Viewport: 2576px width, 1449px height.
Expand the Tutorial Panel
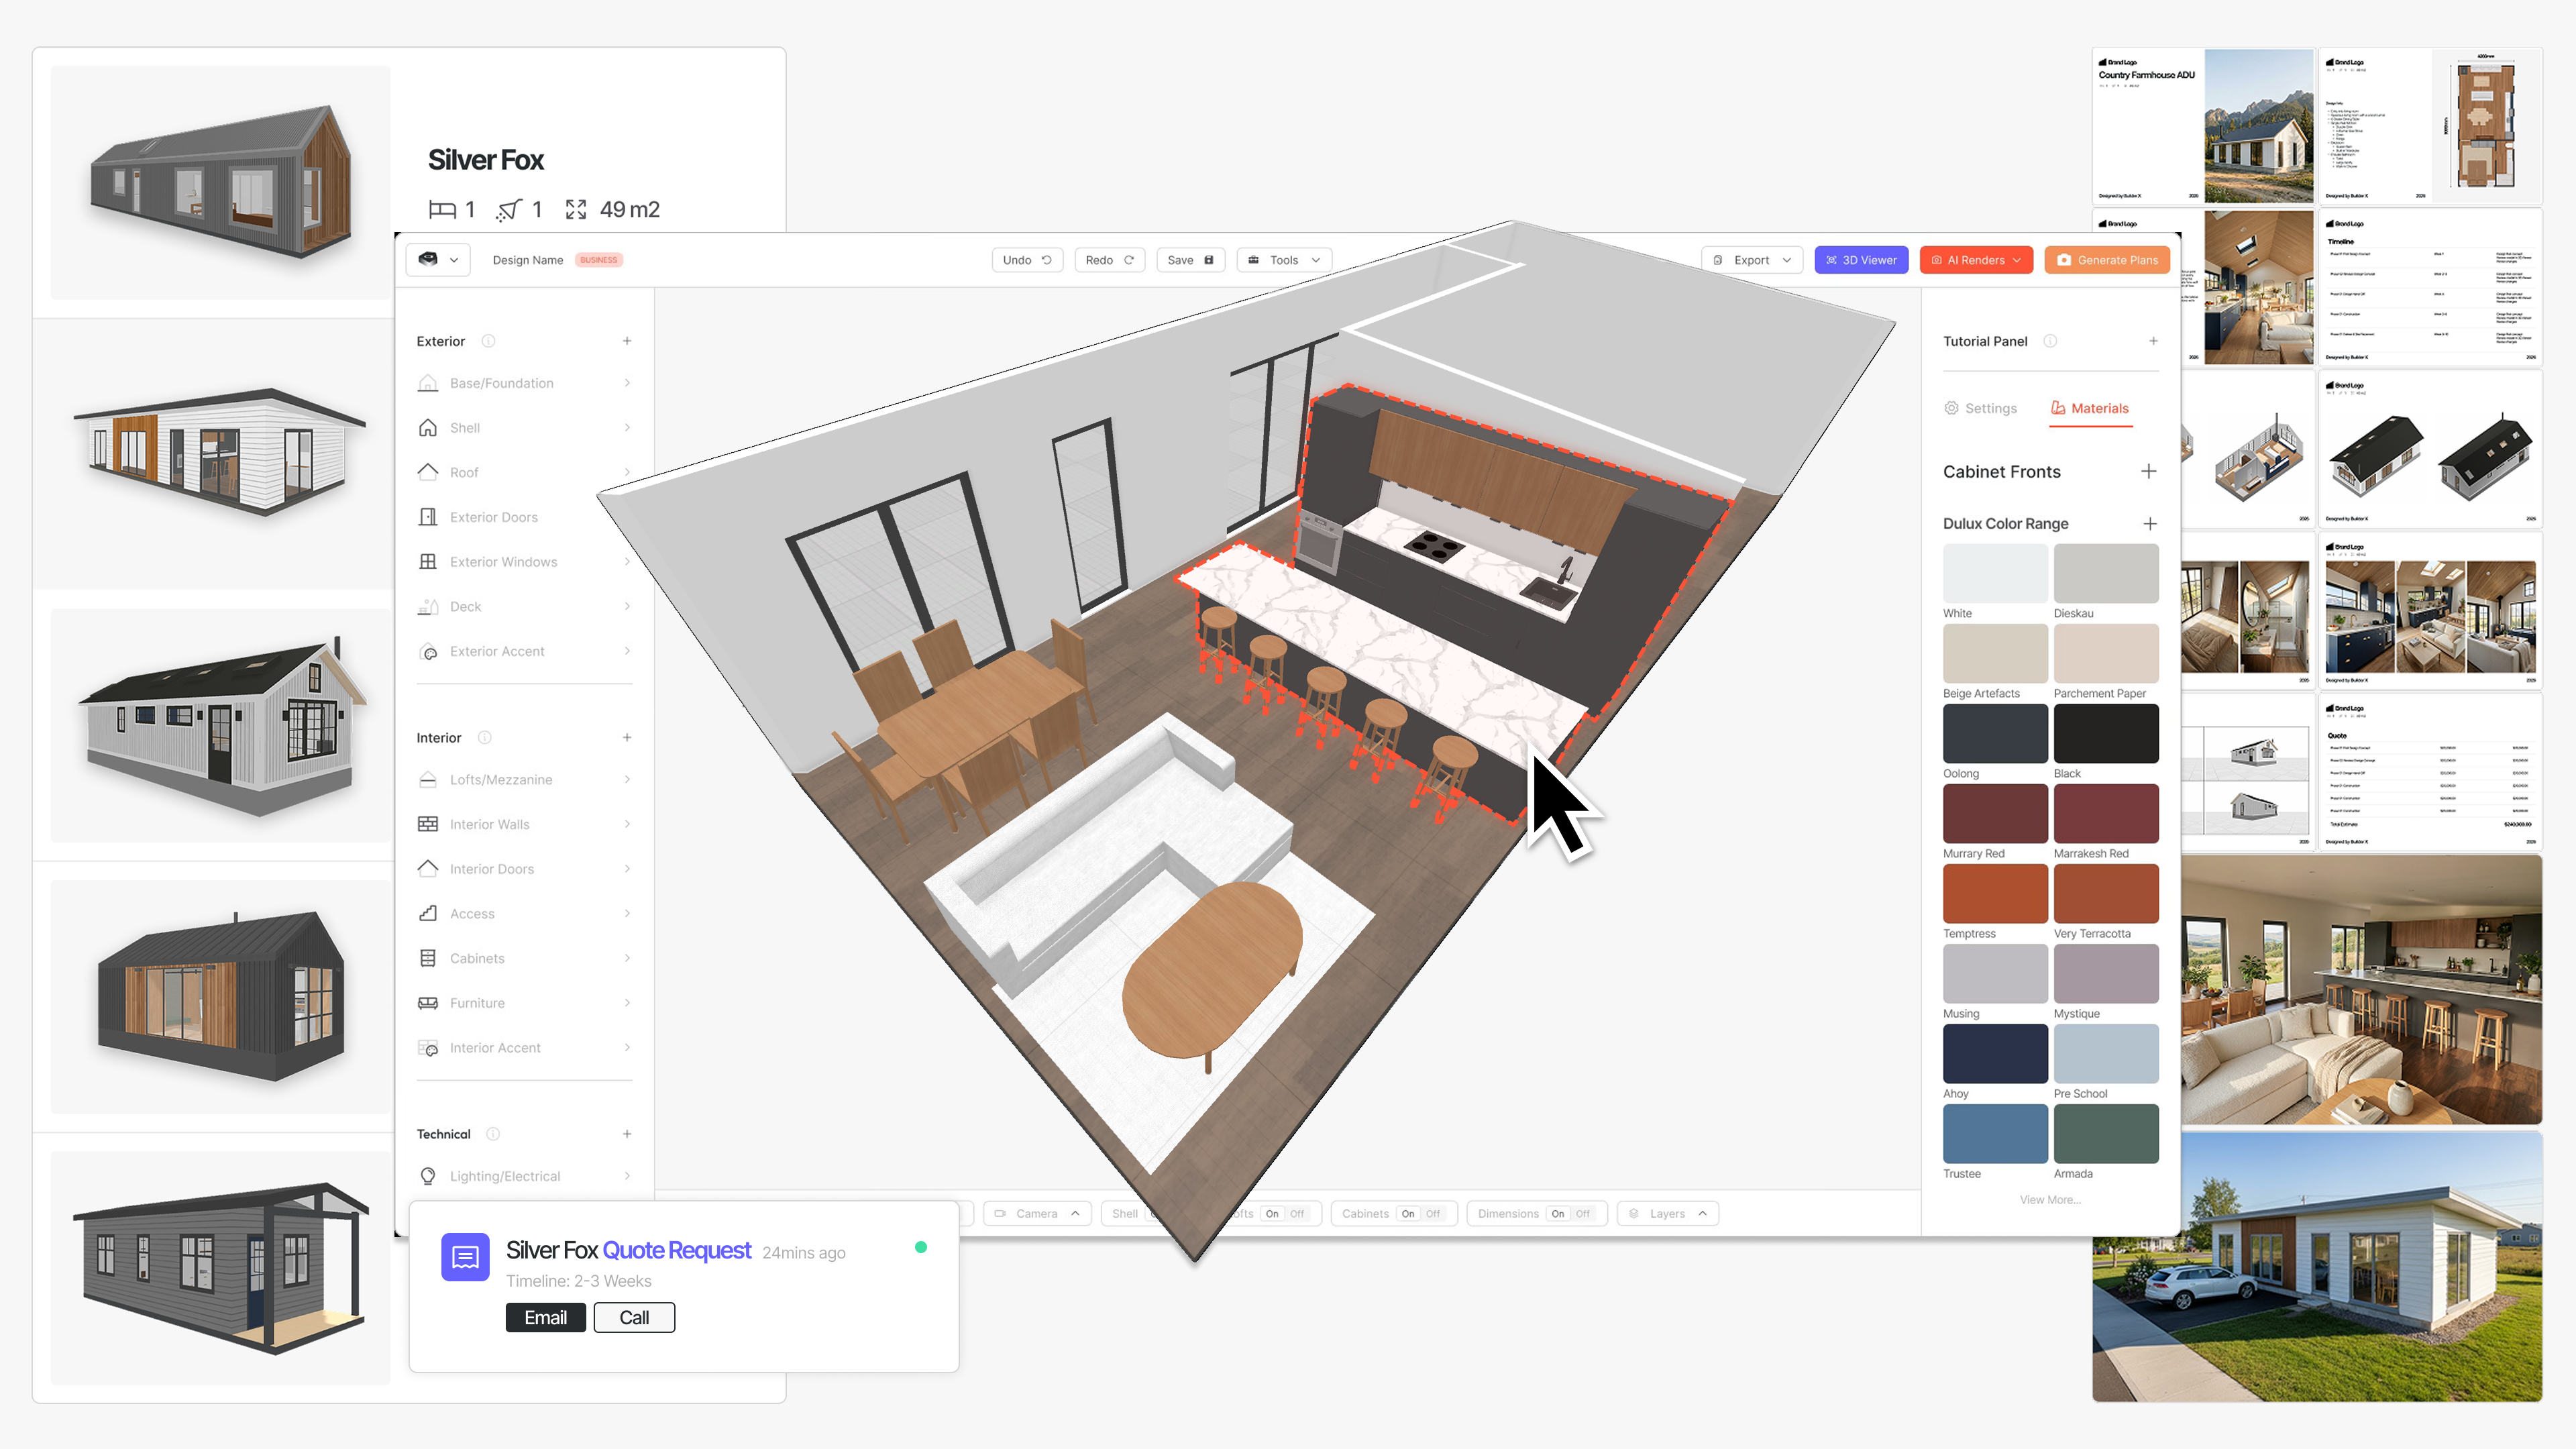(2153, 341)
